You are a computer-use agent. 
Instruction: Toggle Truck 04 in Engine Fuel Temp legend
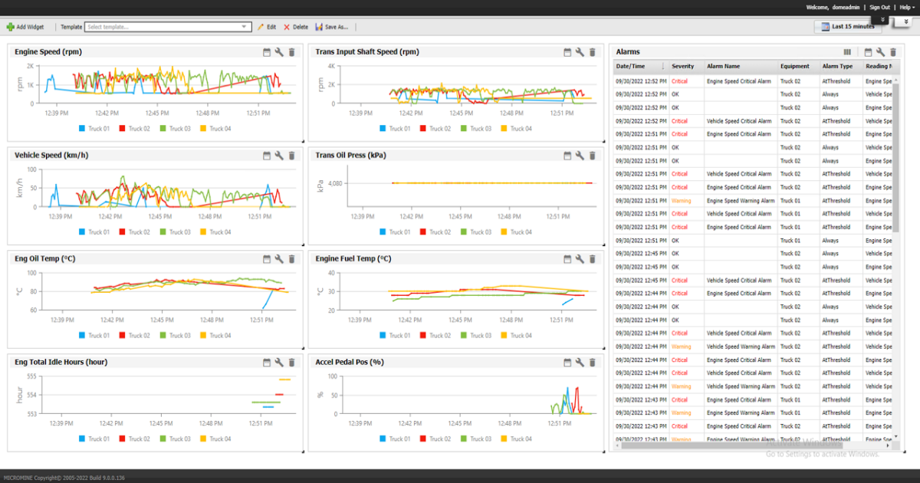[x=516, y=336]
